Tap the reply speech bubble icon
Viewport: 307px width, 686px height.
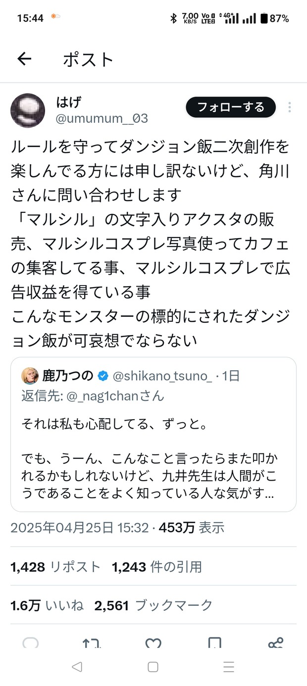pyautogui.click(x=31, y=642)
